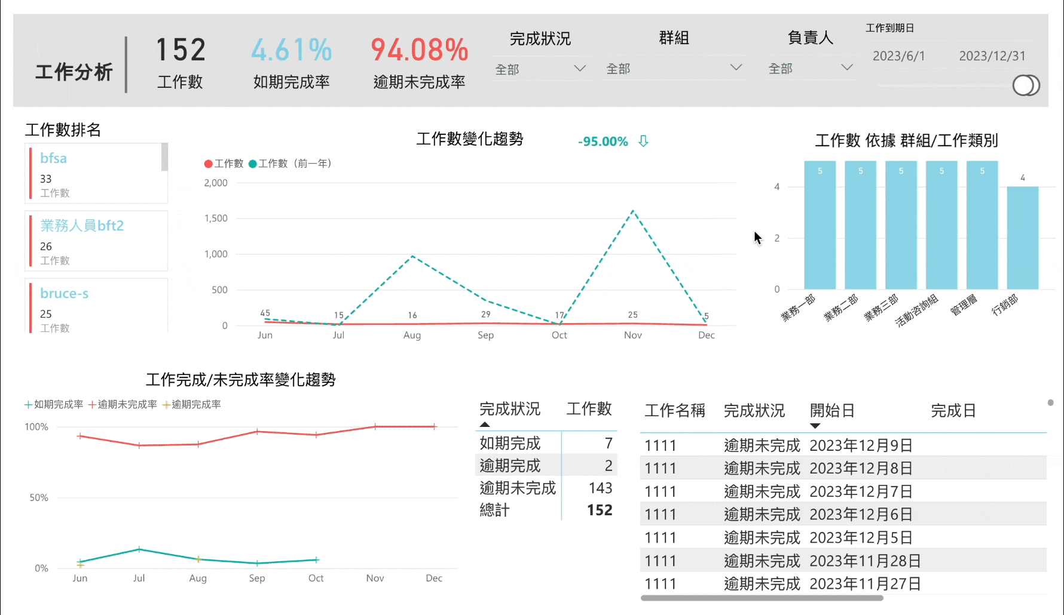Sort by 工作名稱 column header
This screenshot has height=615, width=1064.
[x=675, y=411]
